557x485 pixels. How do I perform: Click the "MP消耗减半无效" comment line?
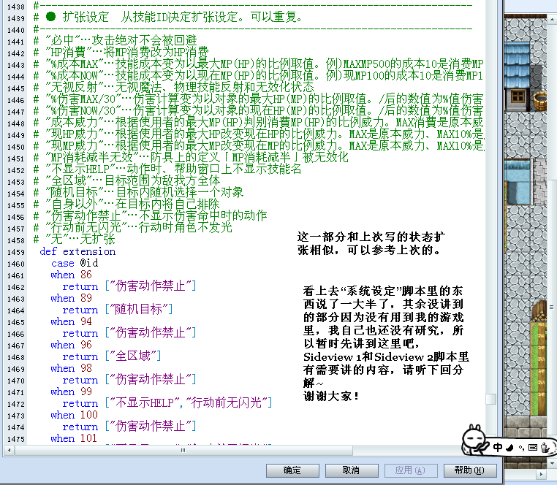click(x=191, y=159)
